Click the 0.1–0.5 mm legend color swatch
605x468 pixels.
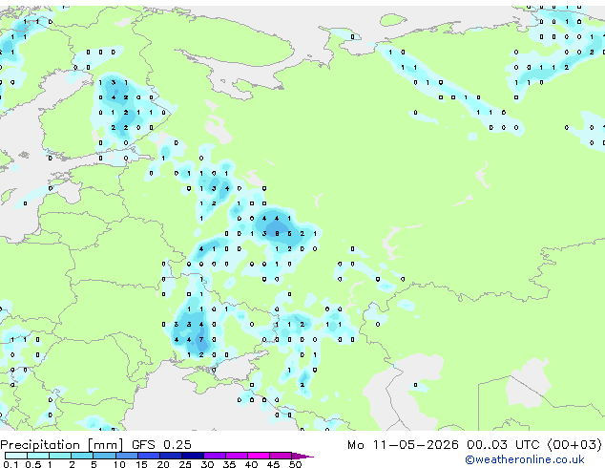[x=16, y=456]
